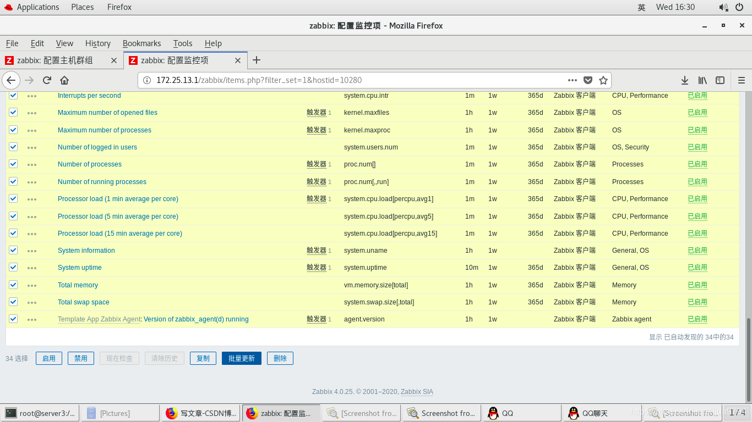Open the Template App Zabbix Agent link
This screenshot has width=752, height=422.
coord(99,319)
